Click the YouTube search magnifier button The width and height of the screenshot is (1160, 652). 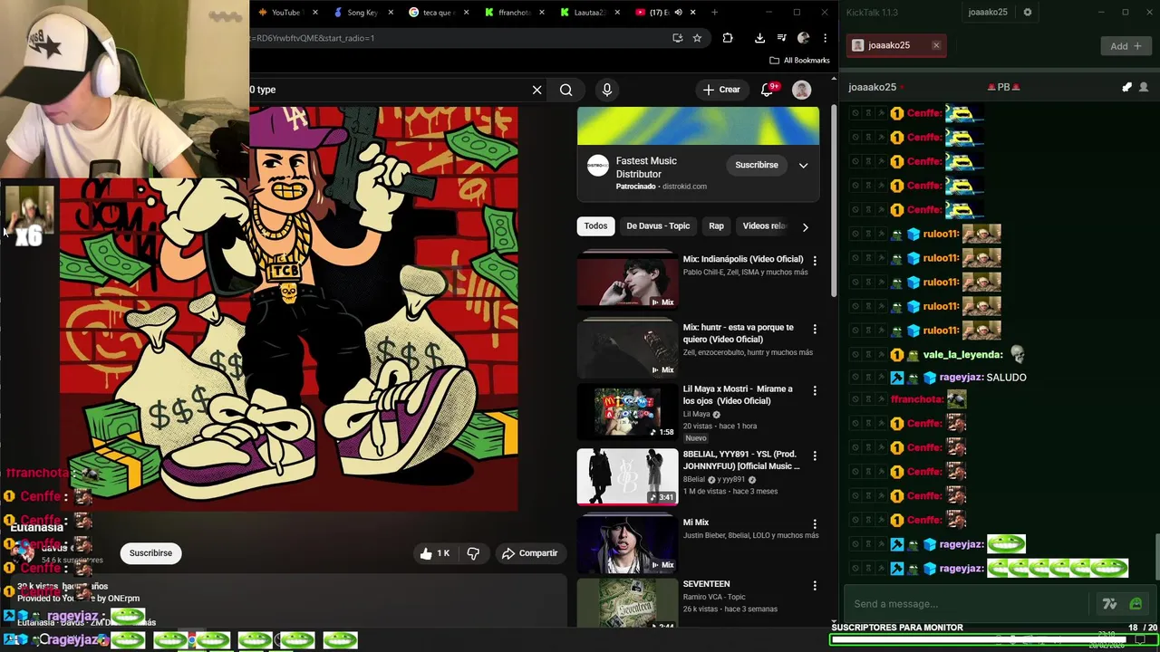[565, 90]
